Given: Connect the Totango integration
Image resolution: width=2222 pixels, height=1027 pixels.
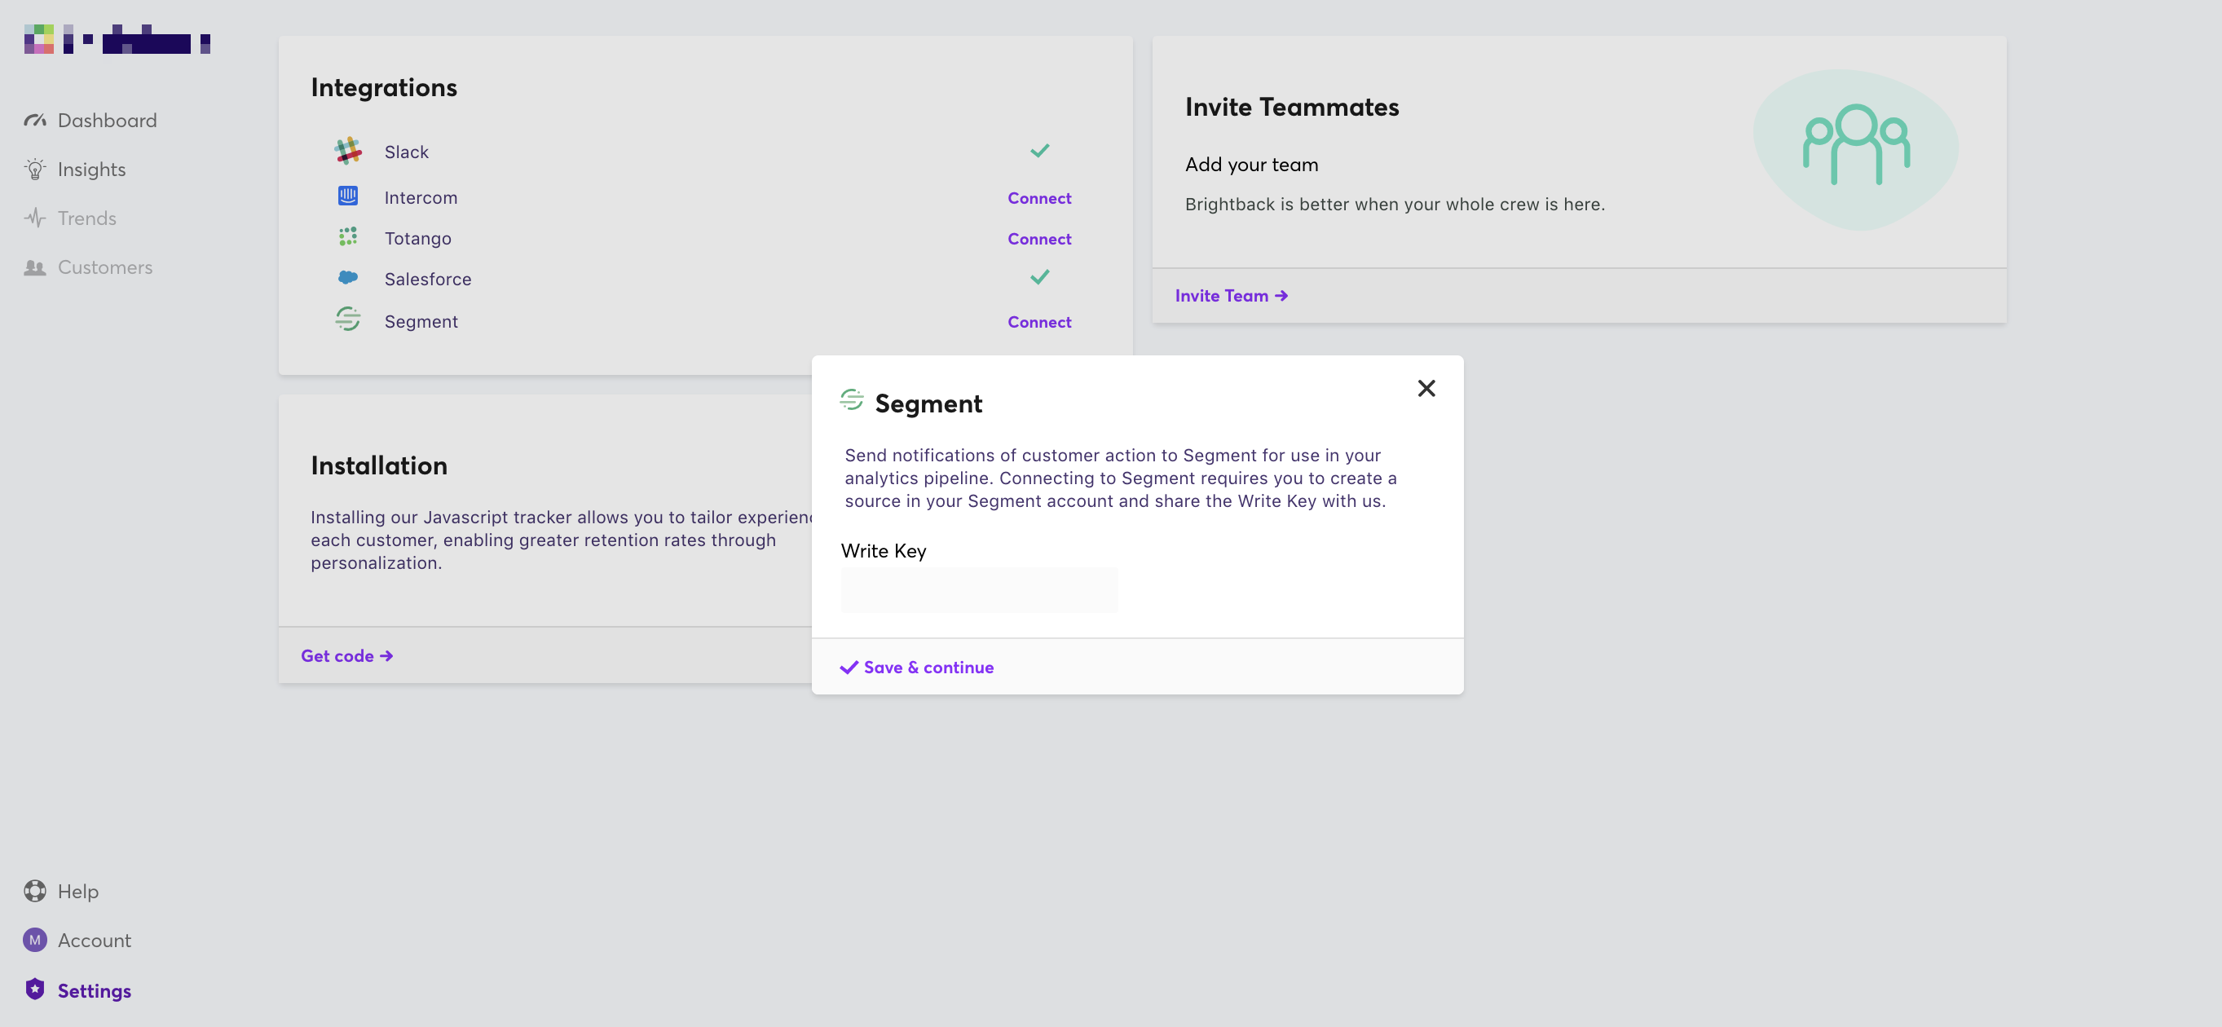Looking at the screenshot, I should coord(1038,239).
